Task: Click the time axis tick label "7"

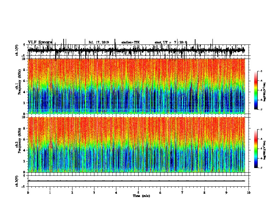Action: coord(182,193)
